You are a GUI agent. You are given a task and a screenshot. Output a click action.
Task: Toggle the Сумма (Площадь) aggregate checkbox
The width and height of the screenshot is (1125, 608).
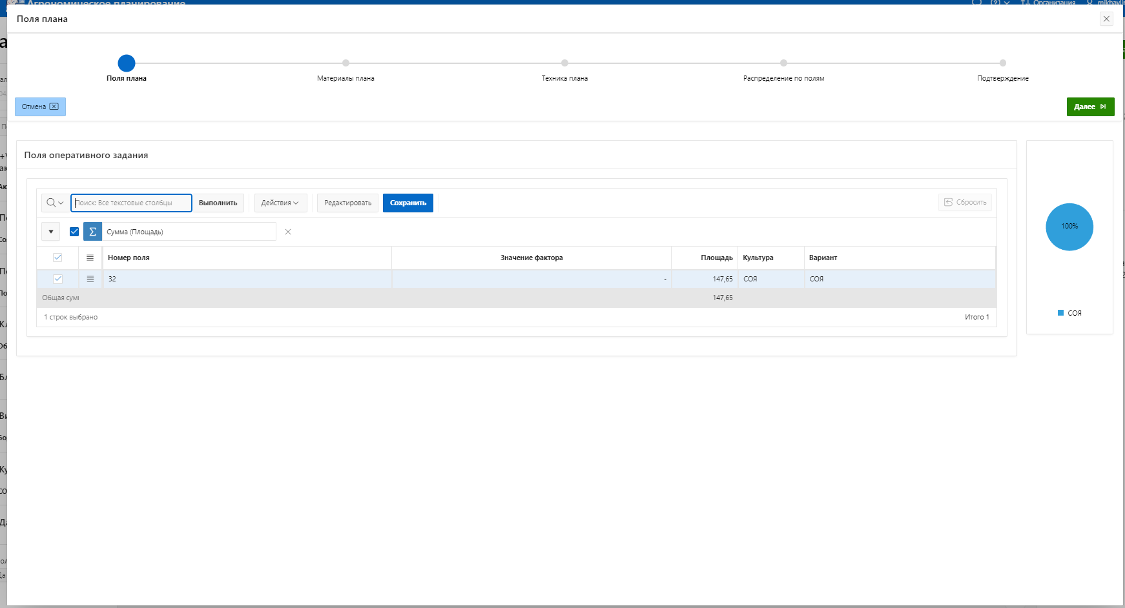[74, 232]
